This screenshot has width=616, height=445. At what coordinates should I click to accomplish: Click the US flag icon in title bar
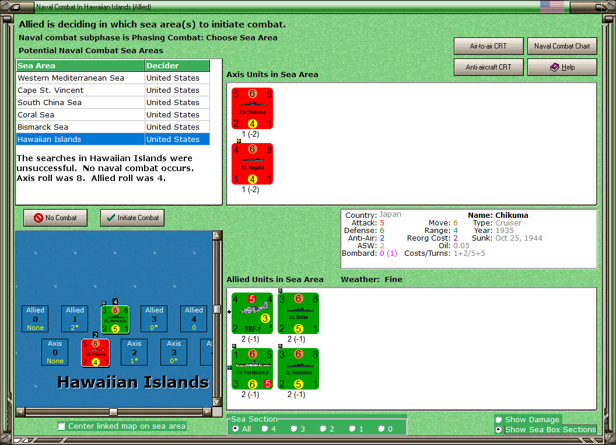coord(552,6)
